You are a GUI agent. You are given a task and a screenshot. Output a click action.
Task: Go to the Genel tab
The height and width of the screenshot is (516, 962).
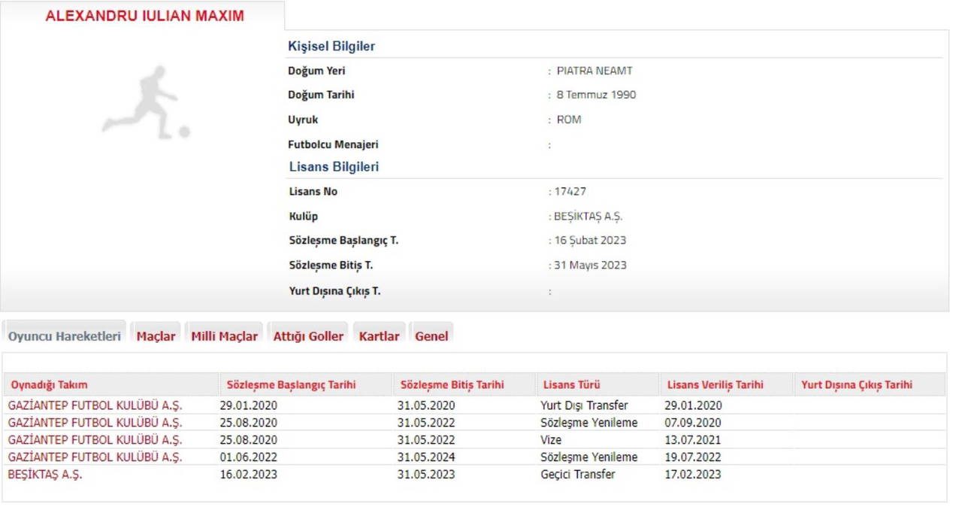pos(431,336)
